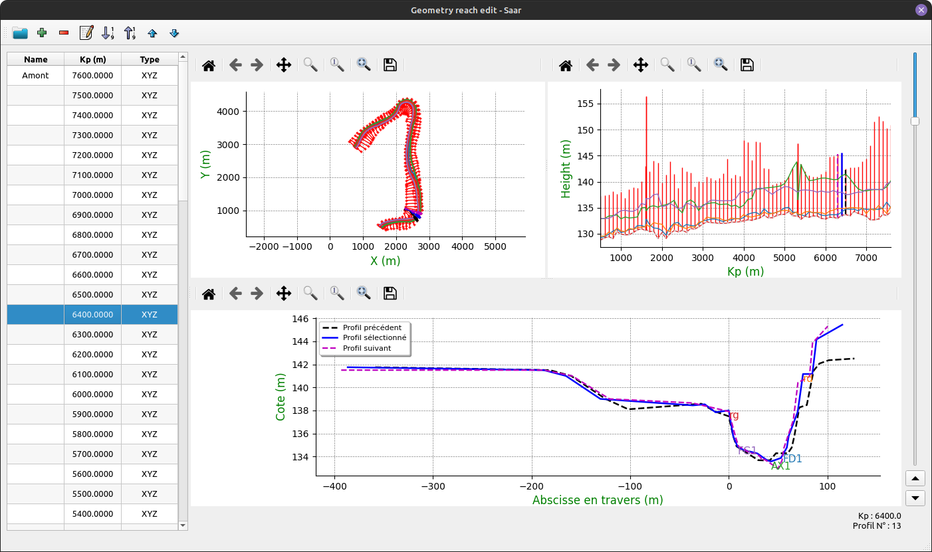Open the profile editor pencil icon
The height and width of the screenshot is (552, 932).
[86, 33]
